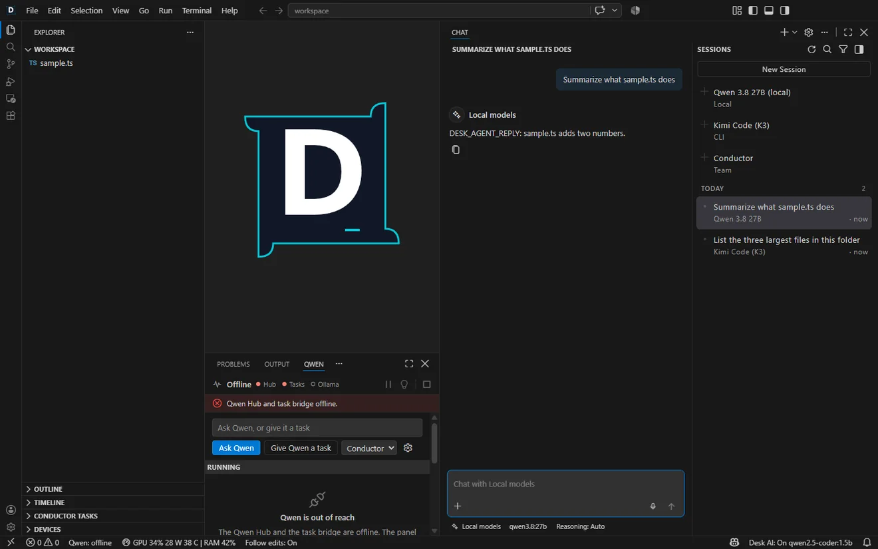The image size is (878, 549).
Task: Open the Terminal menu
Action: click(x=197, y=11)
